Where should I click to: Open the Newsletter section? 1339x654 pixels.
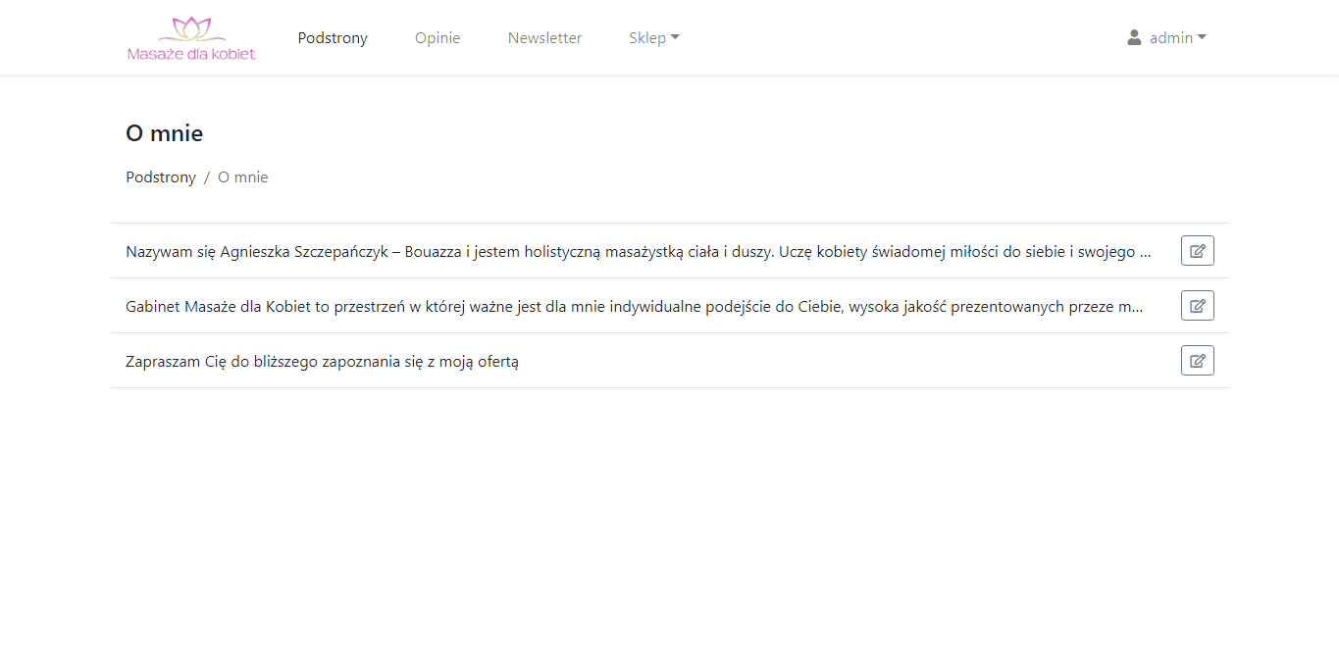tap(544, 37)
